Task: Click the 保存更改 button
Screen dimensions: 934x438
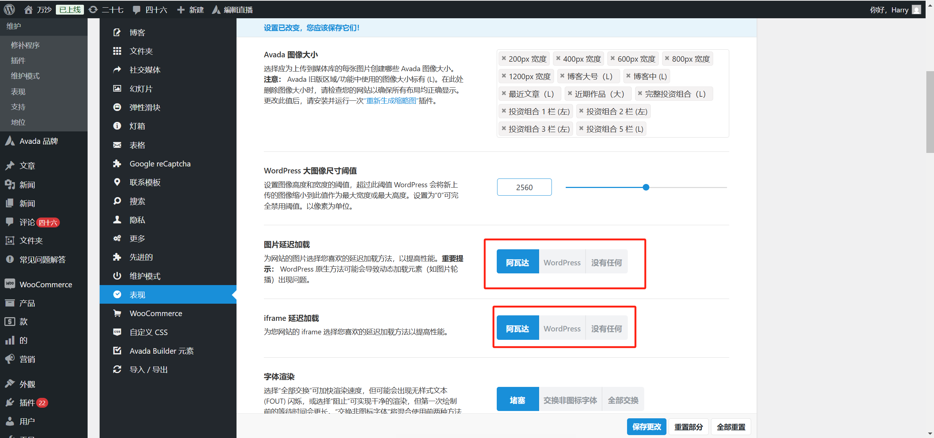Action: click(x=646, y=427)
